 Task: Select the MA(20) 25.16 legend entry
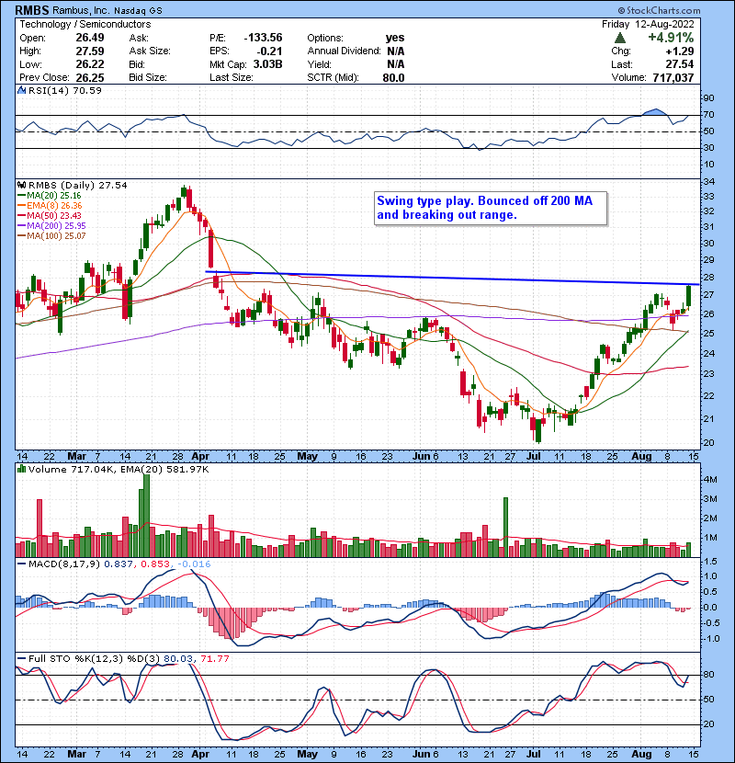tap(49, 196)
